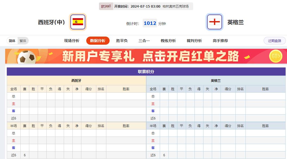Click the 近期盘路 button
Viewport: 287px width, 159px height.
tap(274, 40)
